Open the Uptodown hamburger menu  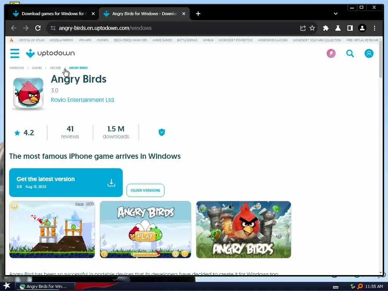click(15, 53)
